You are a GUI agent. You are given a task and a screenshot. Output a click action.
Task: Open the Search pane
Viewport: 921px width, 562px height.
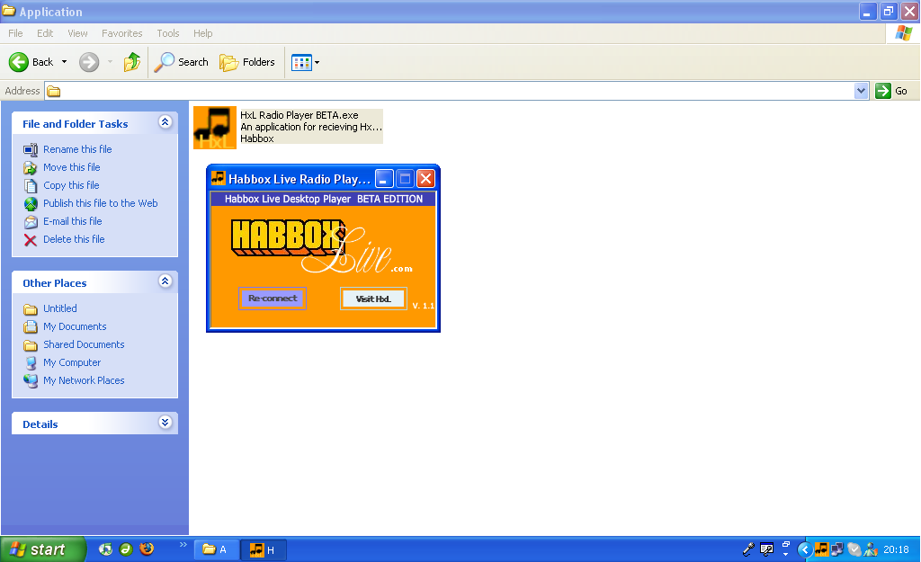[182, 62]
